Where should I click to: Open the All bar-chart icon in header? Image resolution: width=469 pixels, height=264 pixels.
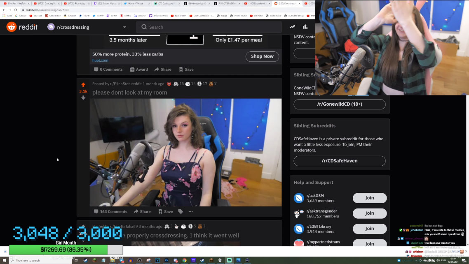pyautogui.click(x=305, y=27)
